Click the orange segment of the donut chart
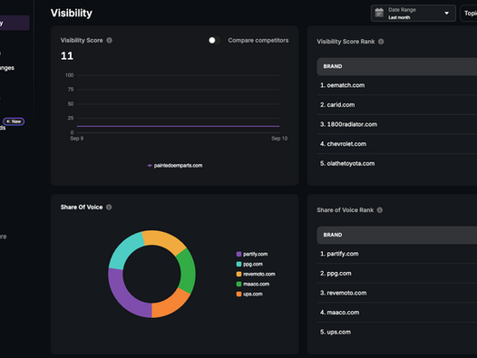This screenshot has height=358, width=477. [170, 305]
